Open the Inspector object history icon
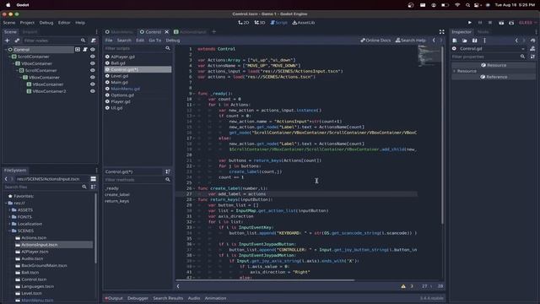The image size is (540, 304). (x=532, y=41)
